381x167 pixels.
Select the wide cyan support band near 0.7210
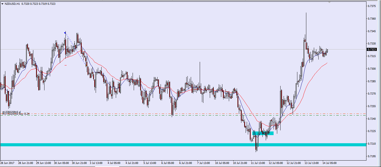(x=183, y=145)
